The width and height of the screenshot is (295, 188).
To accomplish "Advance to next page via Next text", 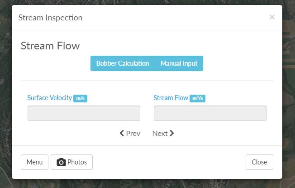I will [160, 134].
